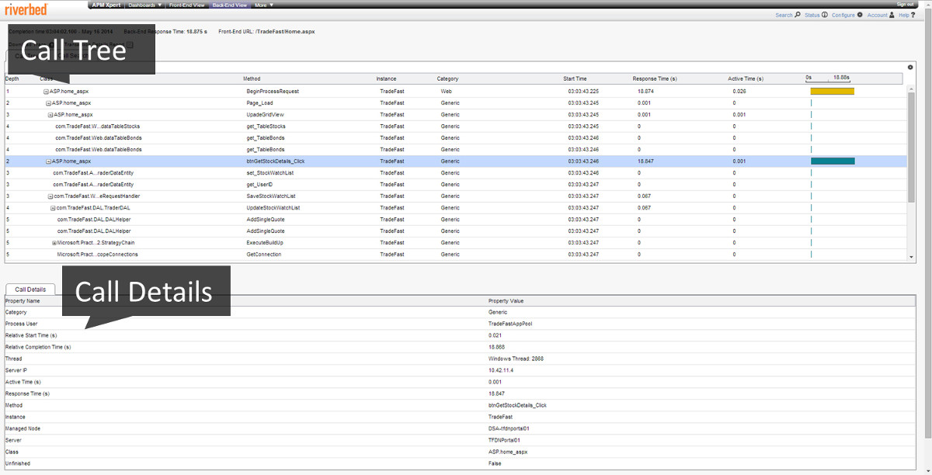
Task: Sort by Depth column header
Action: 12,78
